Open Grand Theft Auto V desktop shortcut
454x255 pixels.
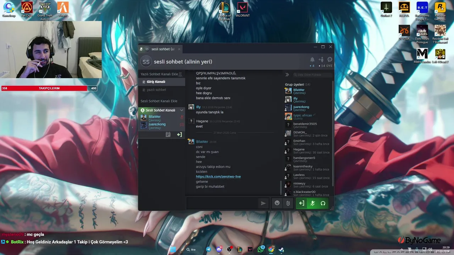pyautogui.click(x=45, y=11)
